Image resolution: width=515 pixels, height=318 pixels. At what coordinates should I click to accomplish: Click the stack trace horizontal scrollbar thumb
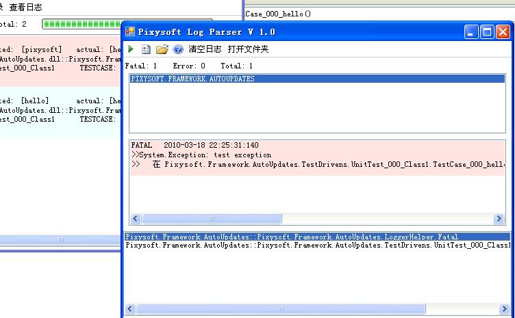click(x=281, y=309)
